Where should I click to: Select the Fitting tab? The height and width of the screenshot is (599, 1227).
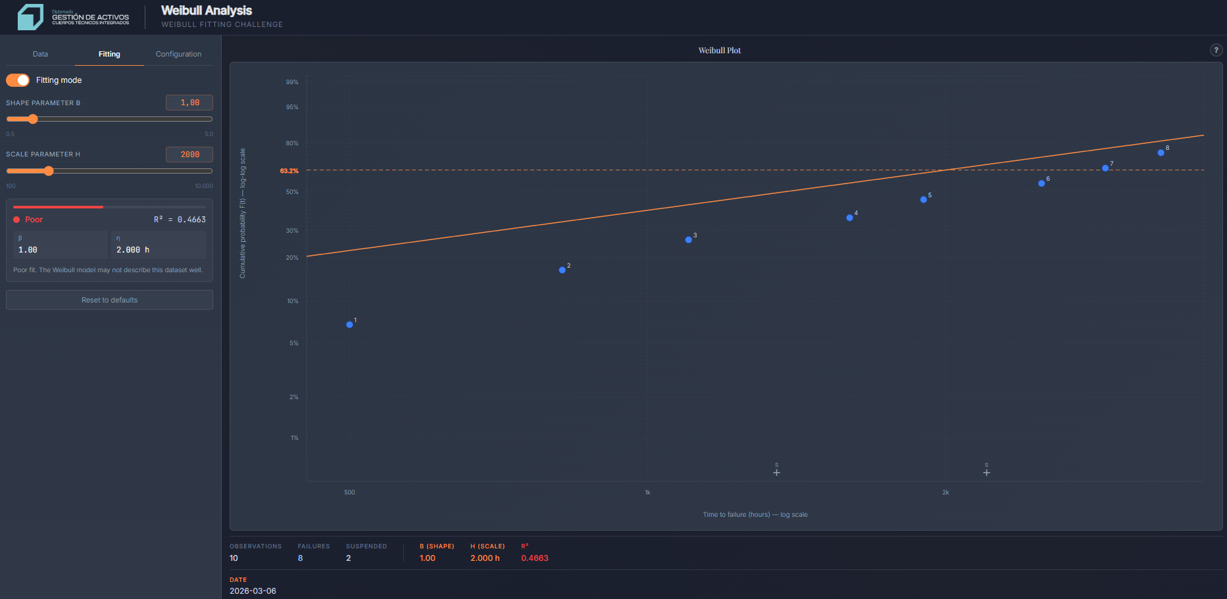(109, 54)
